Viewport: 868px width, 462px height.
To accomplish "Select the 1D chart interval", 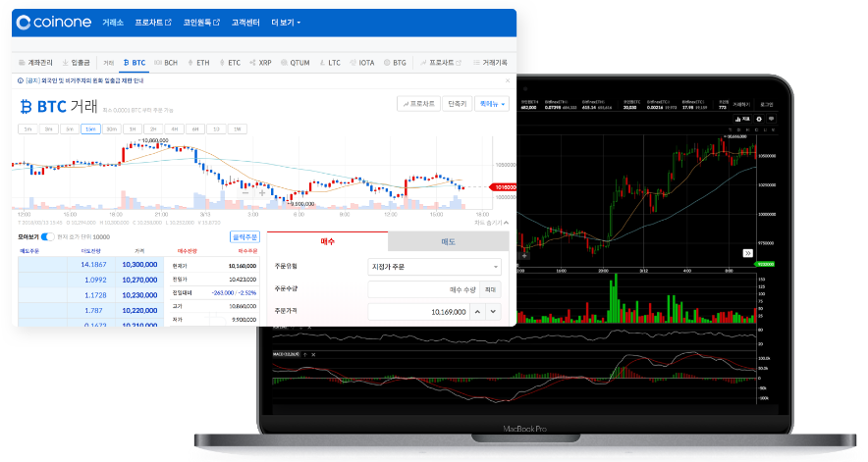I will [x=216, y=128].
